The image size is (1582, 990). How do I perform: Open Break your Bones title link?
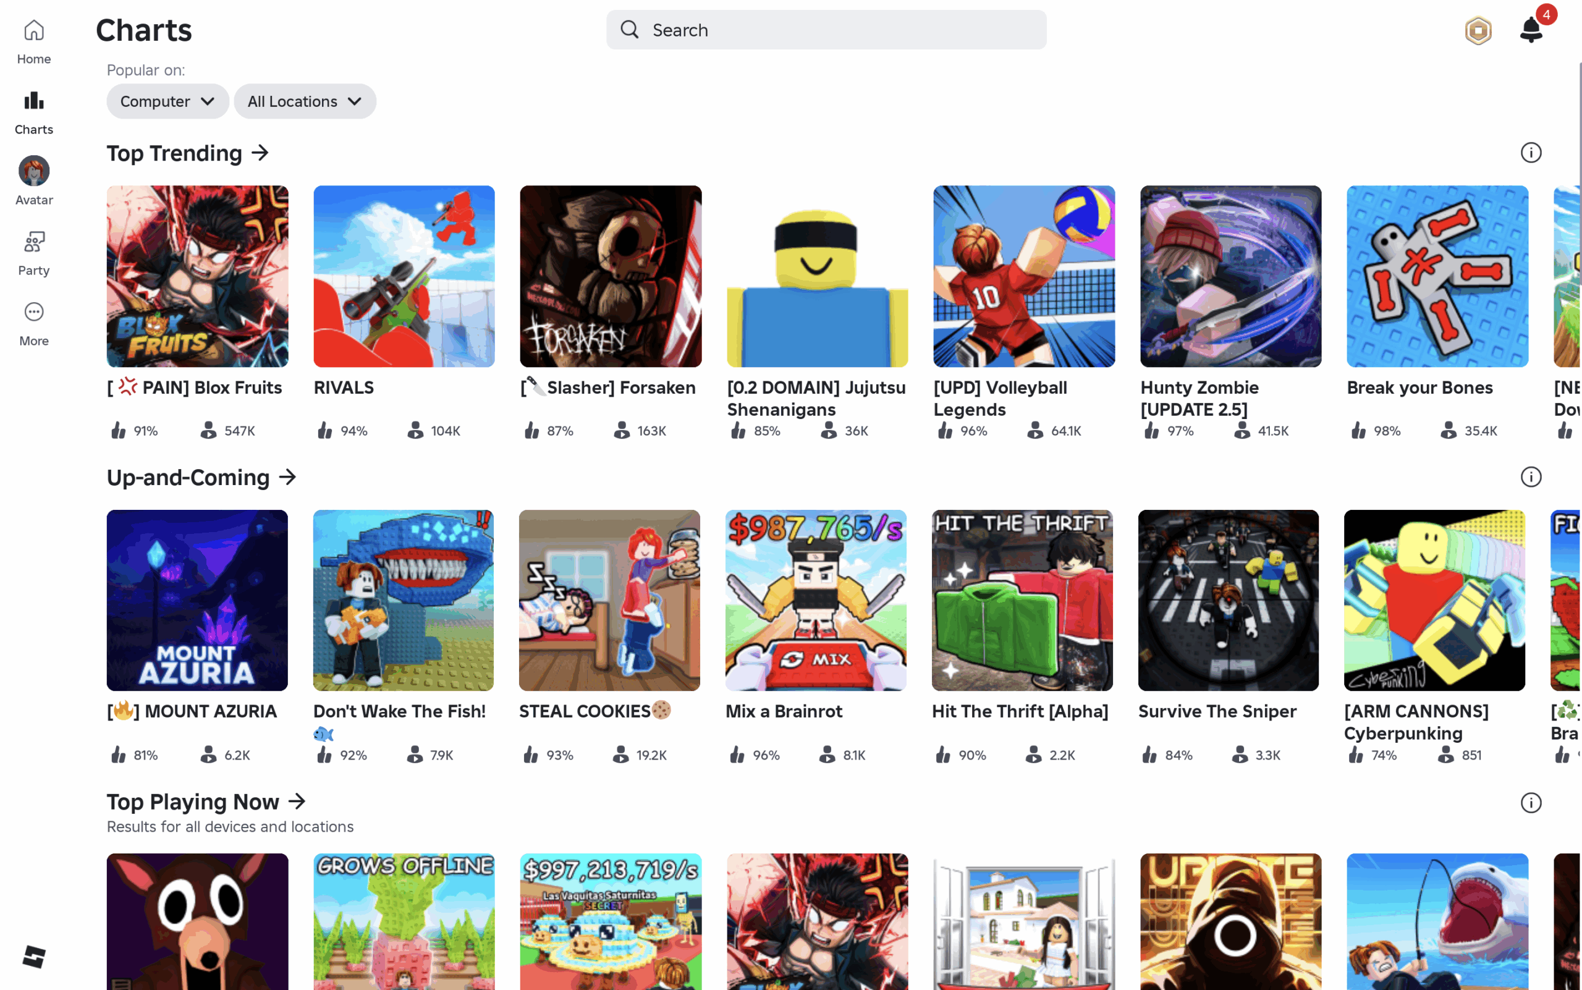[1419, 387]
